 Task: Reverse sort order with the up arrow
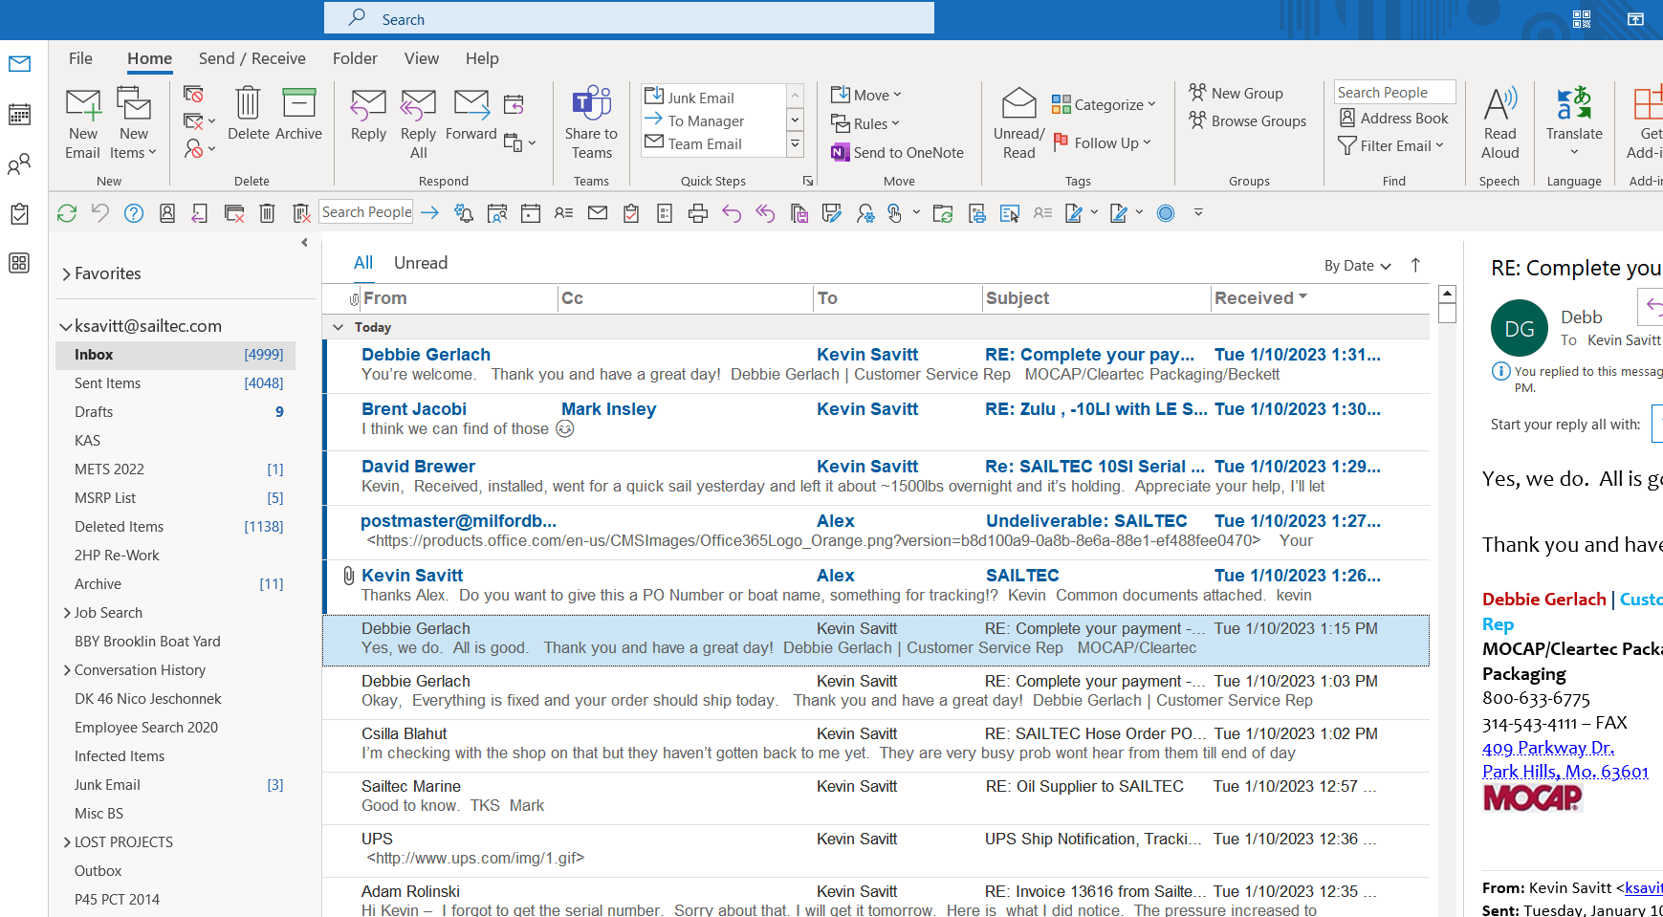(1415, 265)
